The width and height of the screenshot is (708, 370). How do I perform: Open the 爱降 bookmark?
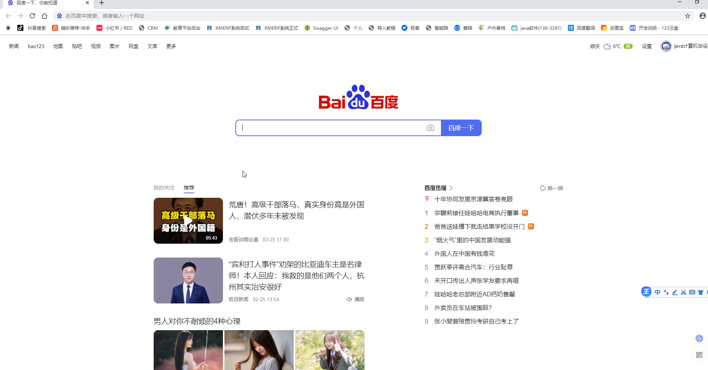pyautogui.click(x=463, y=28)
